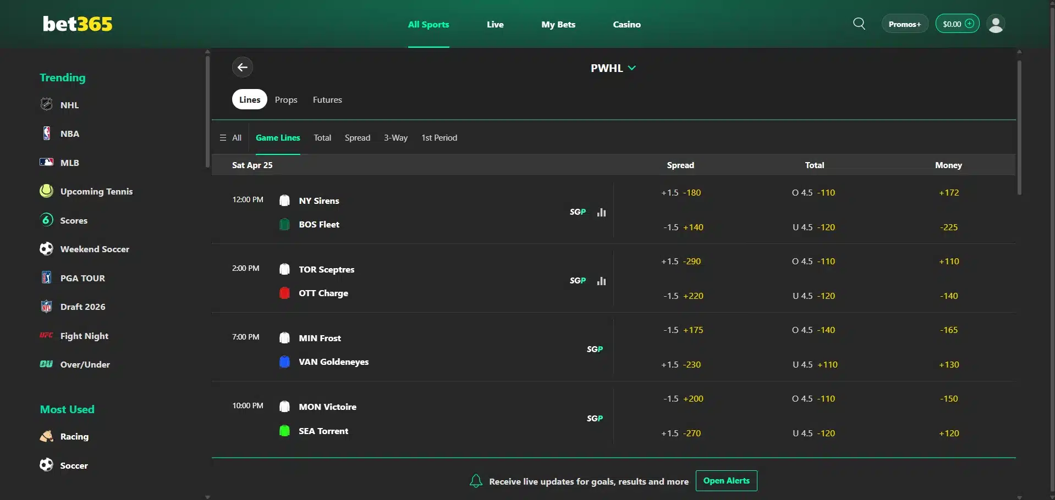Image resolution: width=1055 pixels, height=500 pixels.
Task: Open the All markets filter menu
Action: coord(230,137)
